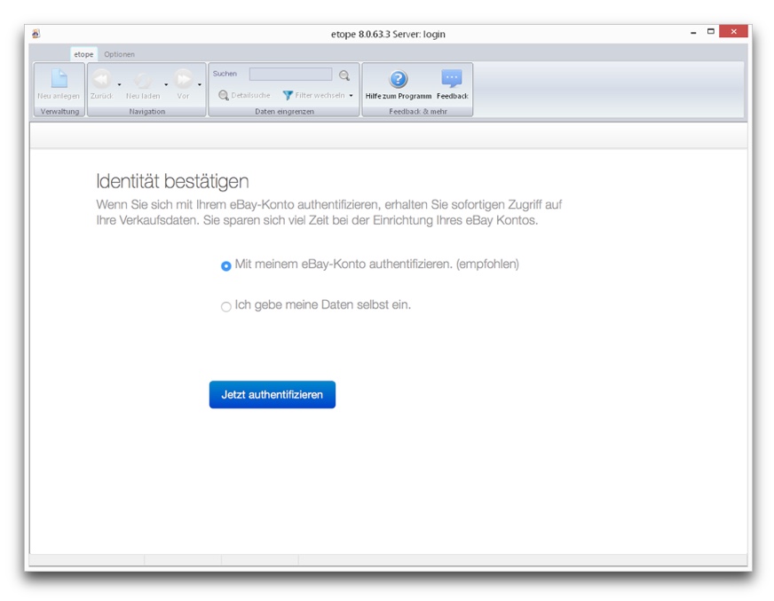Switch to the etope ribbon tab
The height and width of the screenshot is (601, 774).
83,54
